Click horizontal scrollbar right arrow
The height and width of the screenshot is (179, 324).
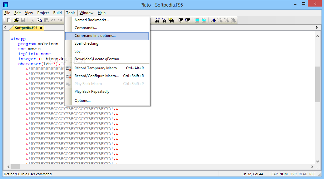click(312, 167)
